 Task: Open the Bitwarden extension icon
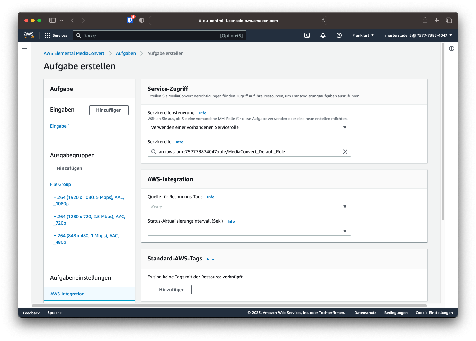pyautogui.click(x=130, y=20)
